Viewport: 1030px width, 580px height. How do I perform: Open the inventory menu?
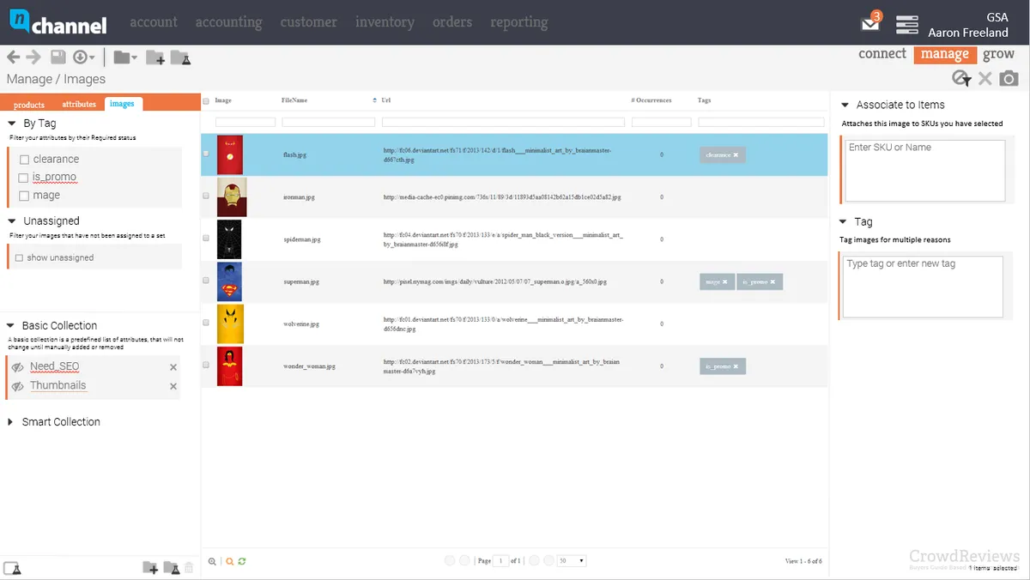click(385, 22)
